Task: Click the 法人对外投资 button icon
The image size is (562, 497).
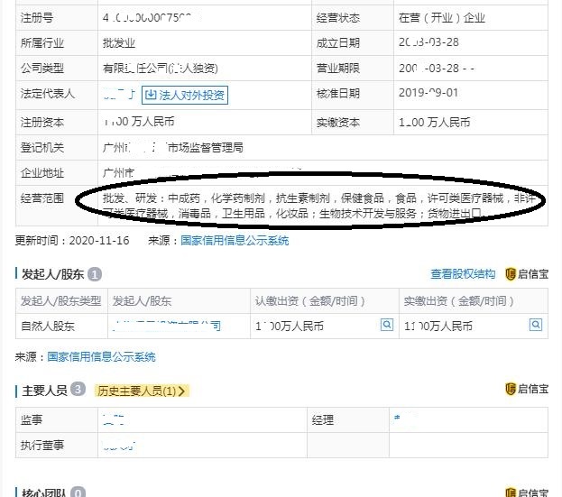Action: 152,94
